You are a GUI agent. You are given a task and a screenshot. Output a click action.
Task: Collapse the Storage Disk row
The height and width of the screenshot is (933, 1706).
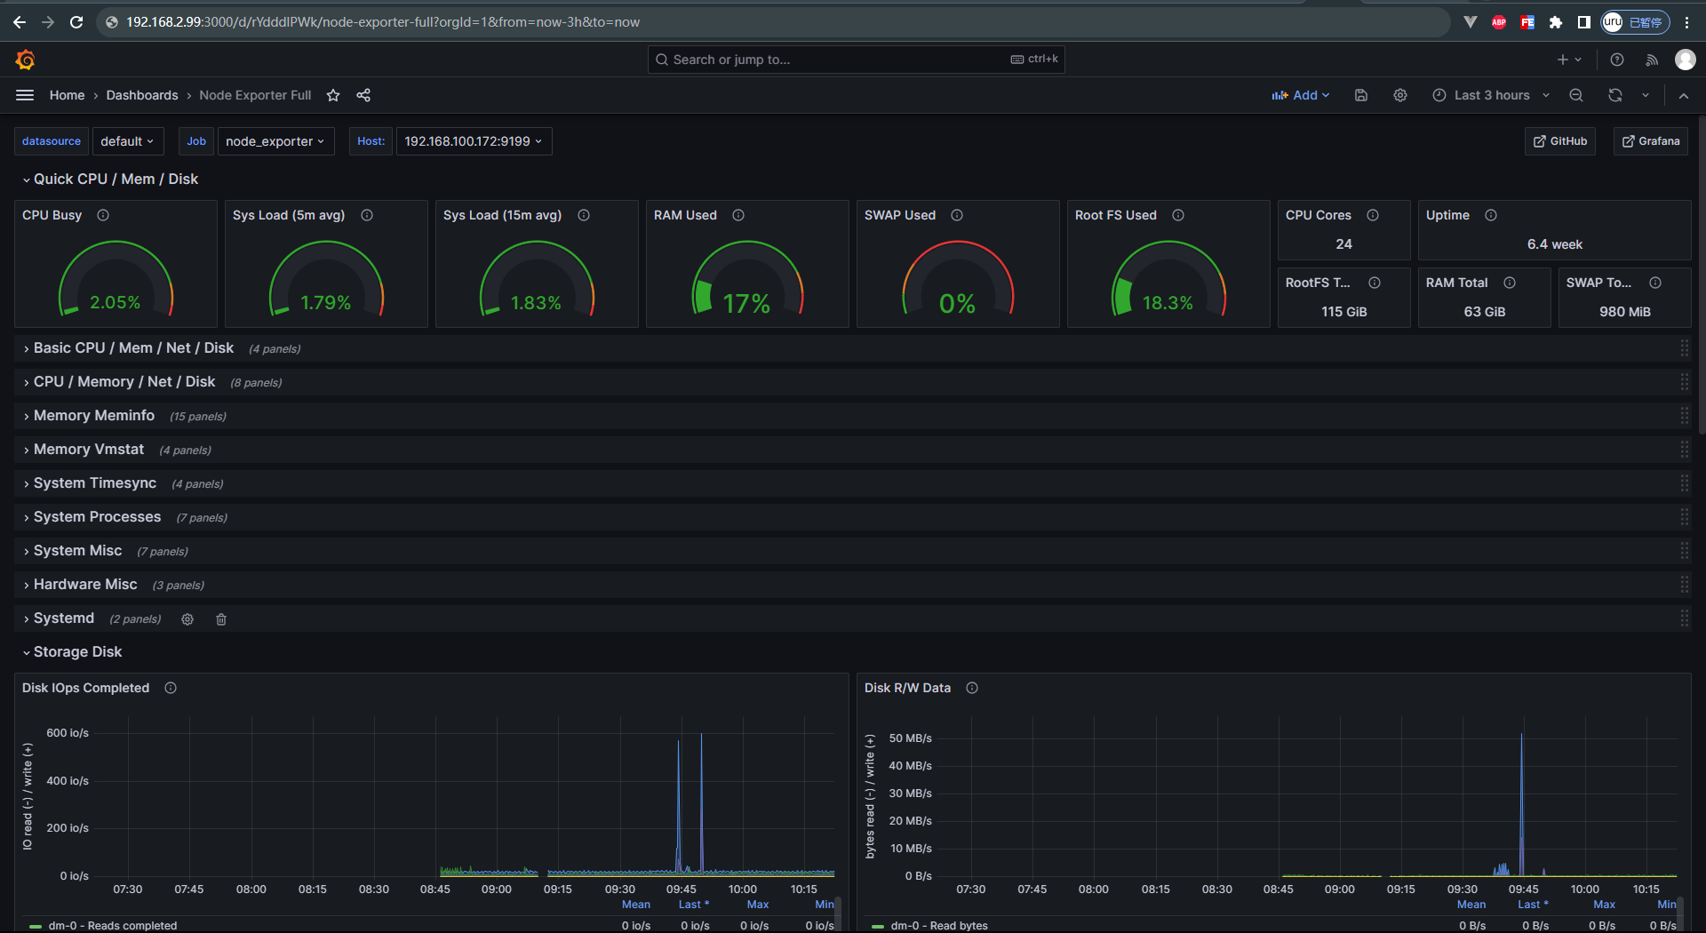coord(78,652)
